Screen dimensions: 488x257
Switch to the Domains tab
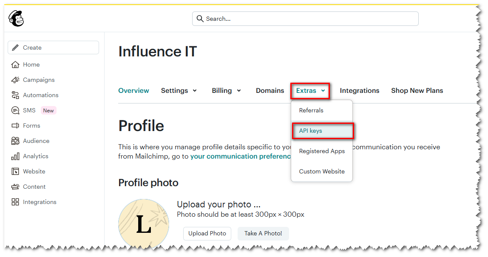click(270, 91)
